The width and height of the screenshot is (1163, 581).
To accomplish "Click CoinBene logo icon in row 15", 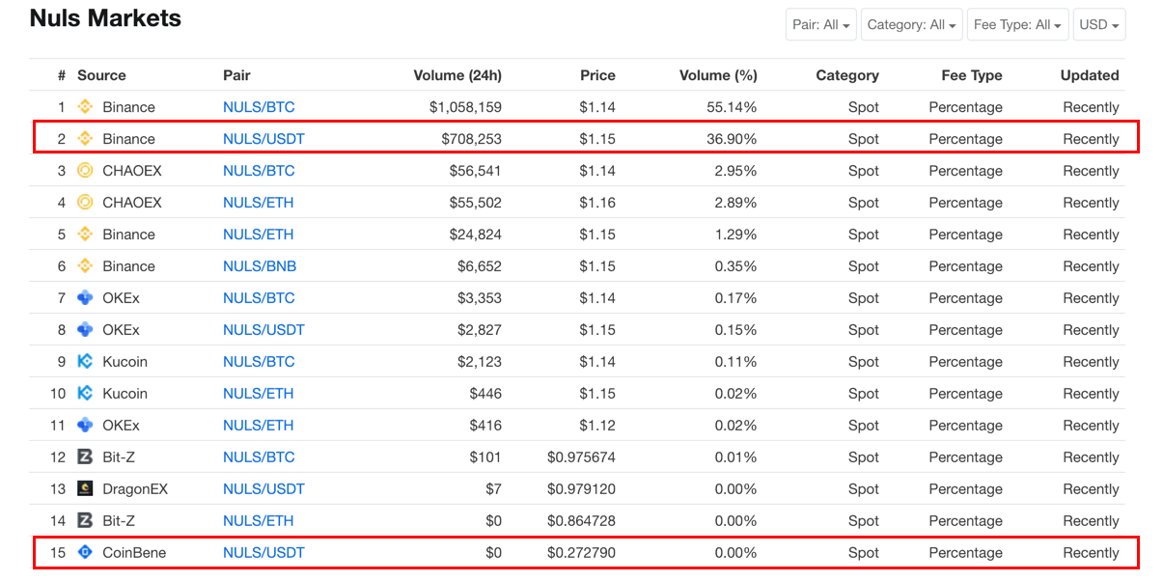I will (x=85, y=553).
